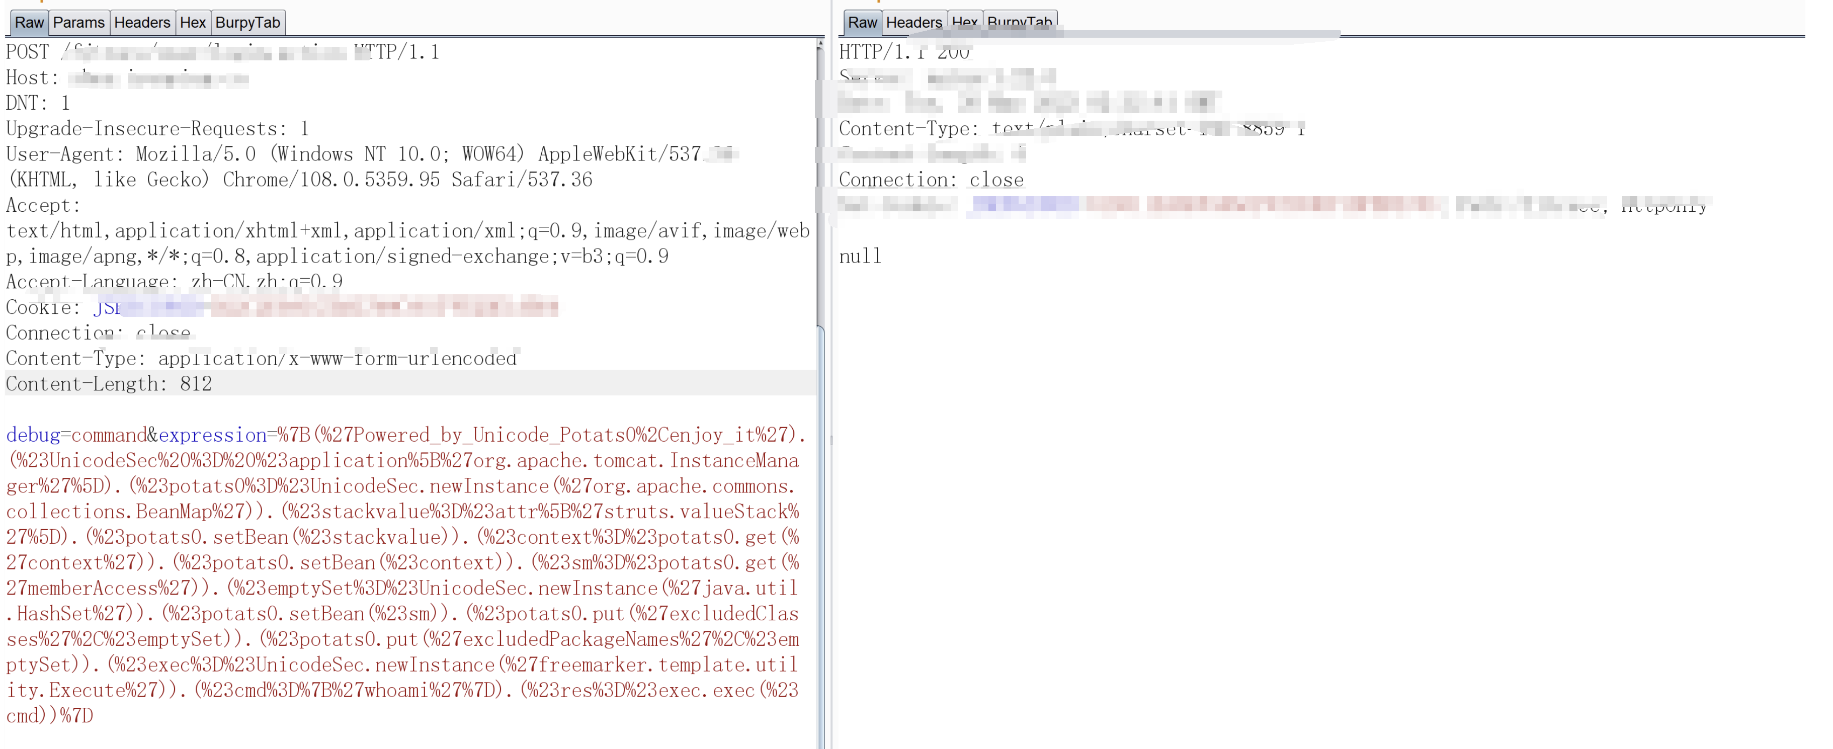Screen dimensions: 1833x749
Task: Click the 'Accept:' header line
Action: [43, 206]
